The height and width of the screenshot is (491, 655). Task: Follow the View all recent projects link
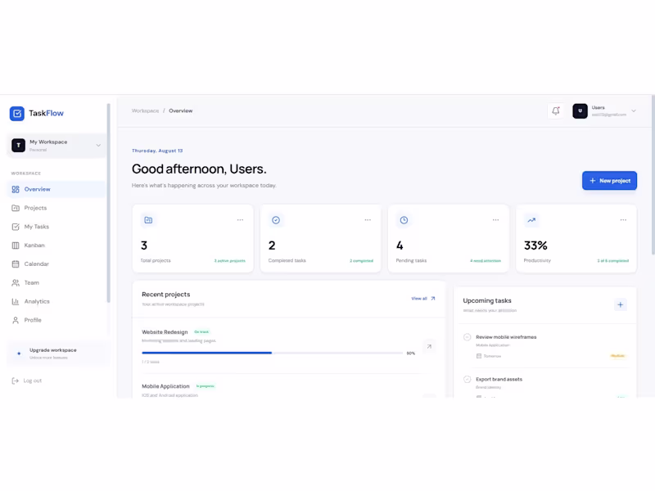point(423,299)
